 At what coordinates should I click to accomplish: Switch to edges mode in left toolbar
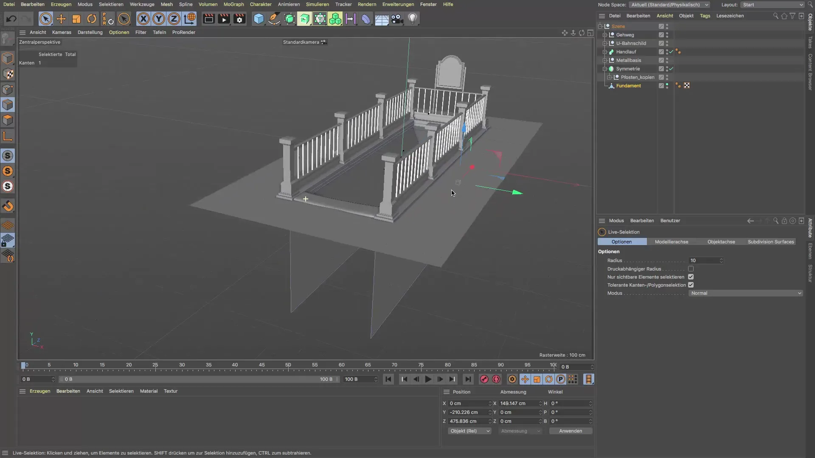8,105
